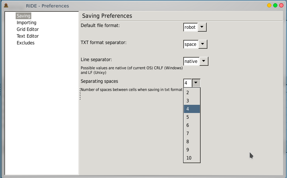This screenshot has width=287, height=178.
Task: Open the Importing preferences section
Action: click(27, 22)
